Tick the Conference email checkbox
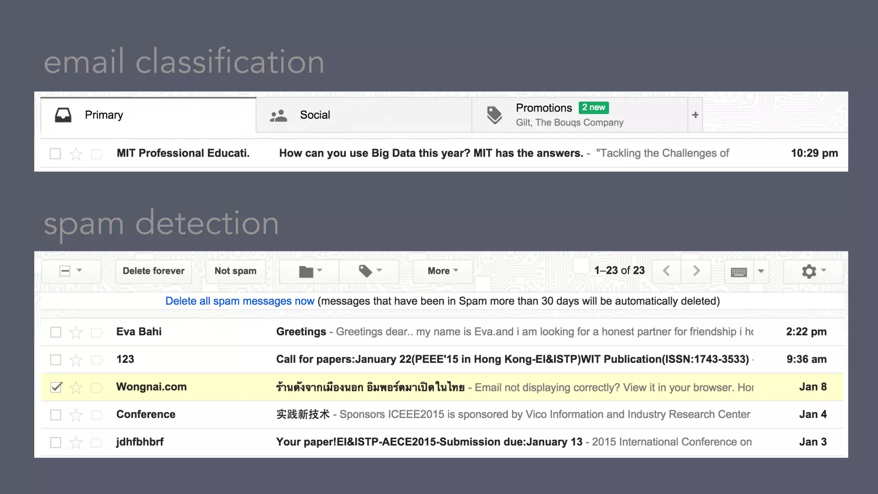The height and width of the screenshot is (494, 878). click(56, 415)
